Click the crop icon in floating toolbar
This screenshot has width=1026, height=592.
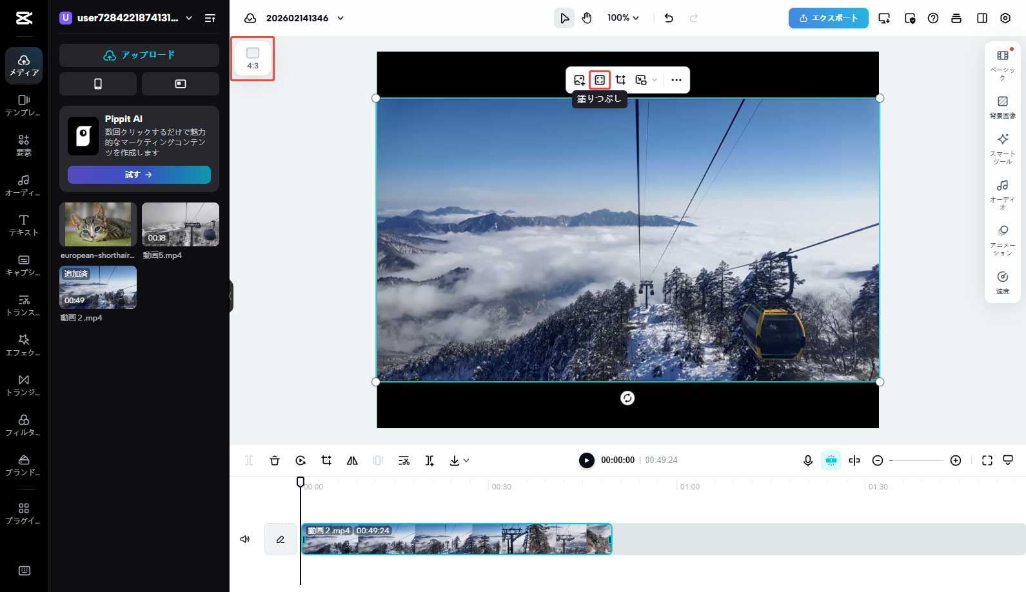pyautogui.click(x=620, y=80)
